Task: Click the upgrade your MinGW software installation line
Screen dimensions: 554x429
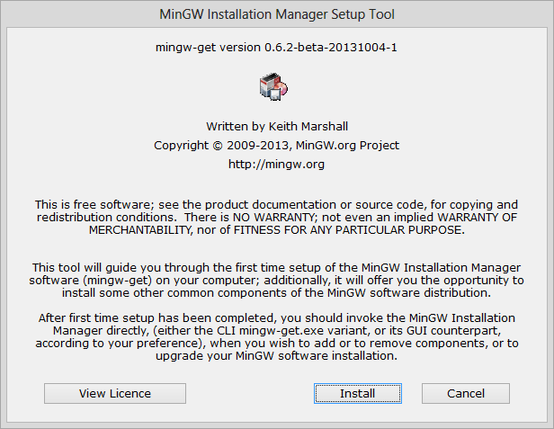Action: pos(276,356)
